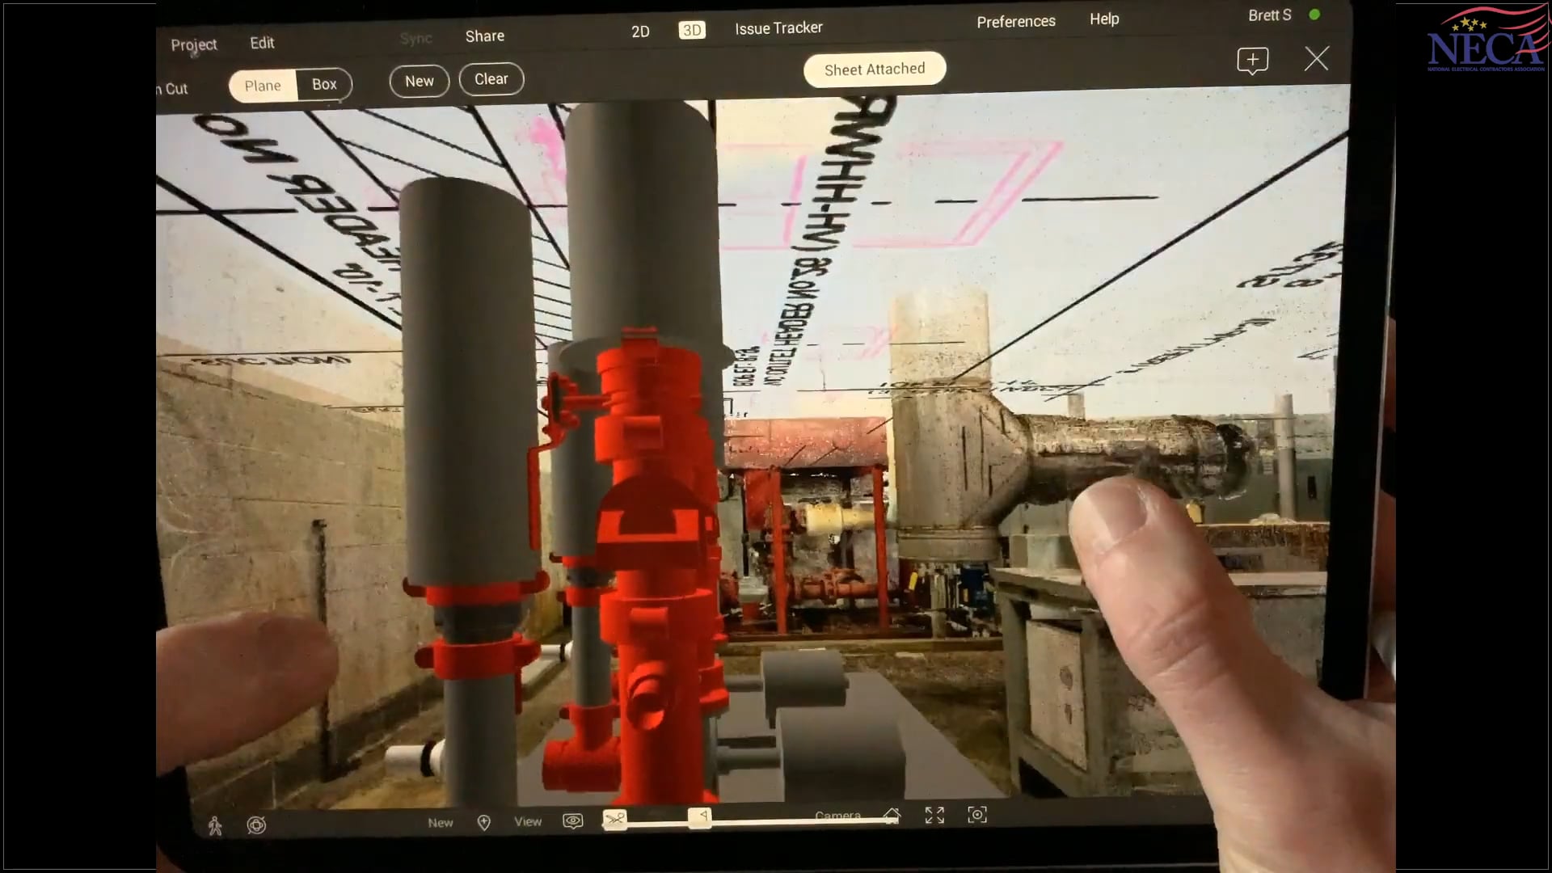This screenshot has height=873, width=1552.
Task: Open the Project menu
Action: click(x=194, y=44)
